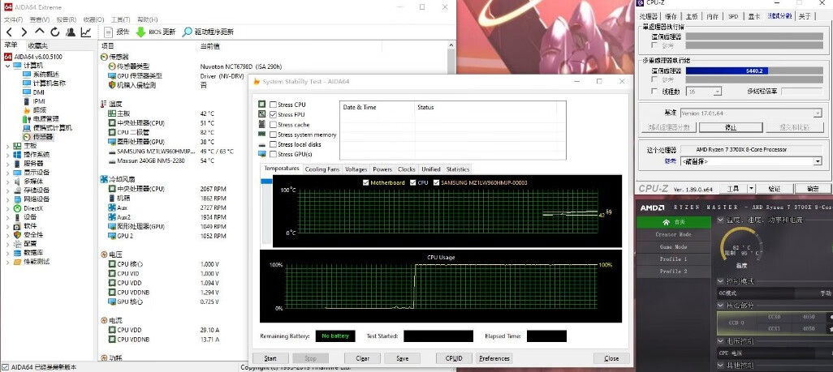833x372 pixels.
Task: Select Creator Mode in Ryzen Master
Action: [674, 234]
